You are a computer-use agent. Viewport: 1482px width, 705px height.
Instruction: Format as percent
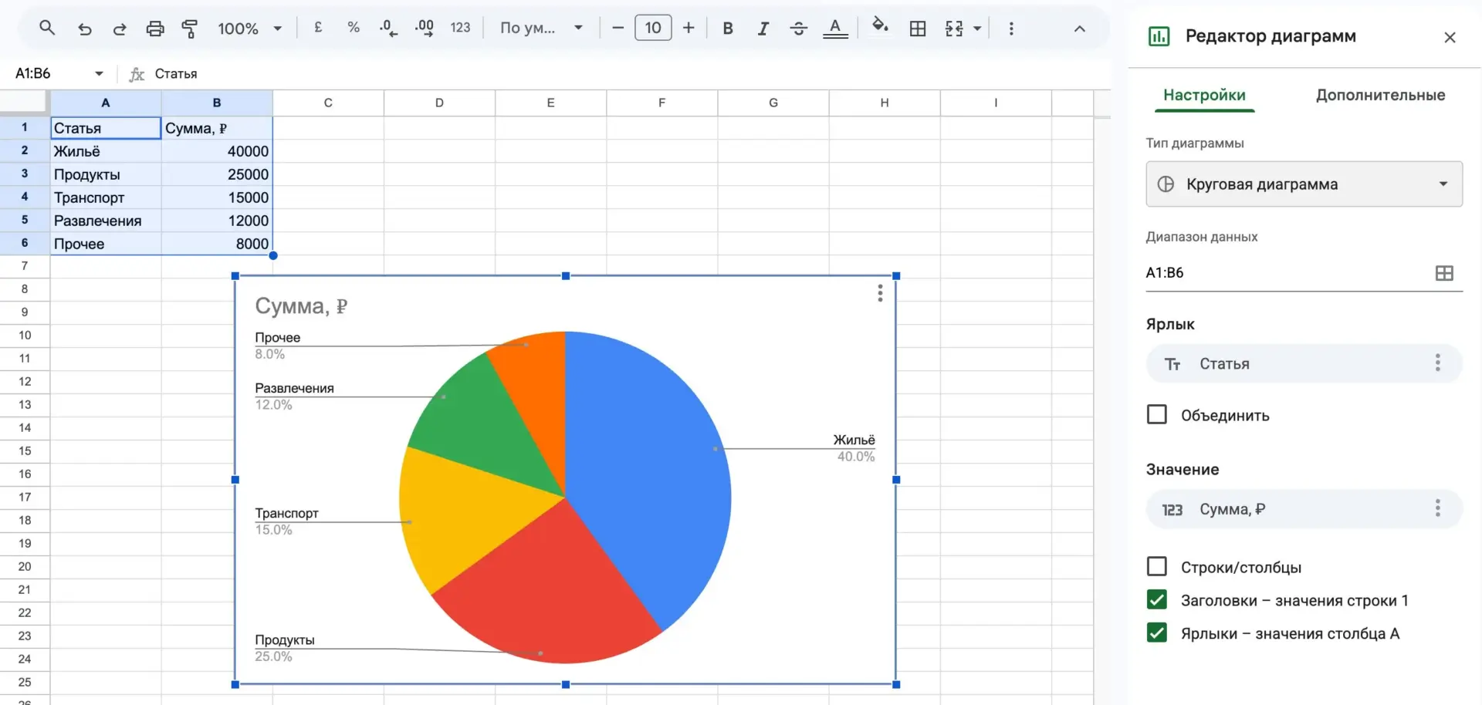(354, 28)
